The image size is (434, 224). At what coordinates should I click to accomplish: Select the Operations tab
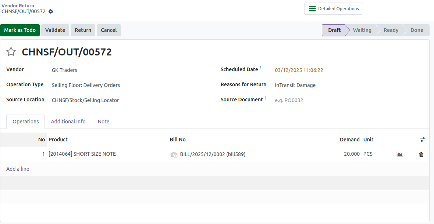pos(25,122)
